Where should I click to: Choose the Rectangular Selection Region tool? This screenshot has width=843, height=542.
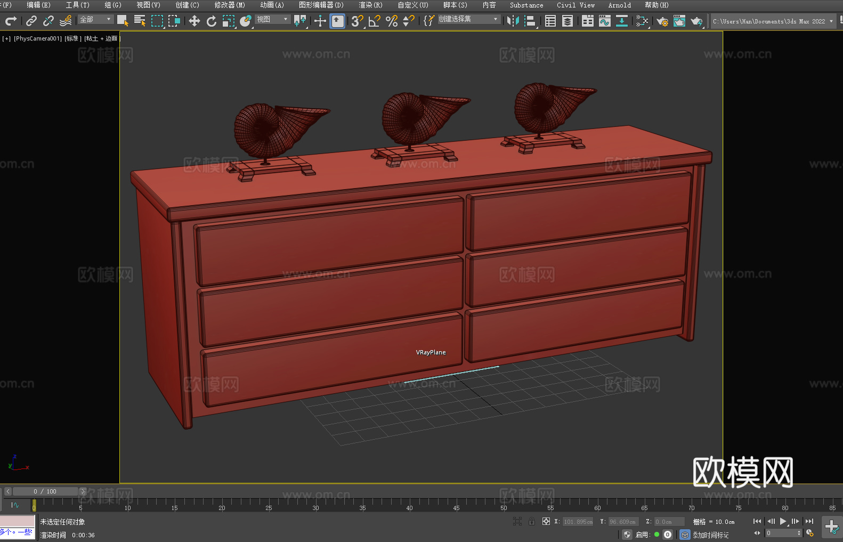157,21
